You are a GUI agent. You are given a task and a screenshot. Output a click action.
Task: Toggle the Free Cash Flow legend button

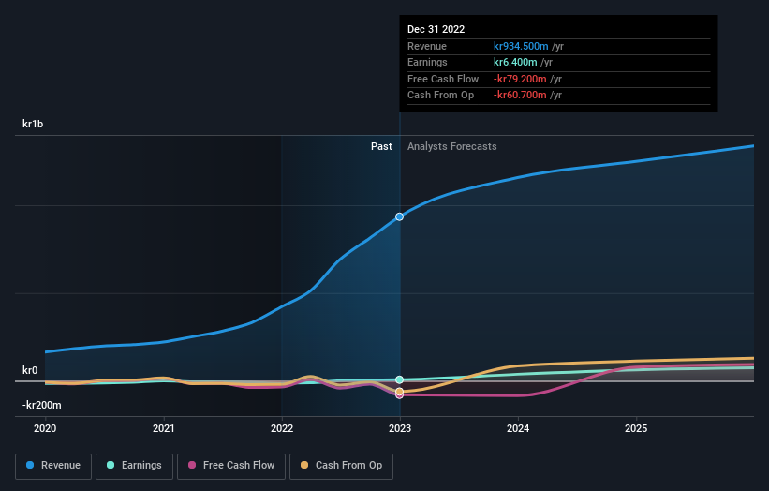(231, 466)
